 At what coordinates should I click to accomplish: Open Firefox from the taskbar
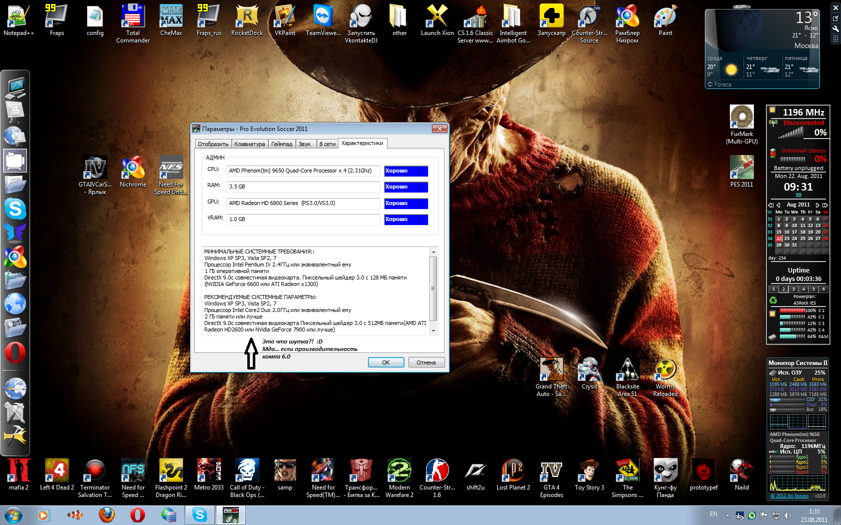tap(106, 515)
